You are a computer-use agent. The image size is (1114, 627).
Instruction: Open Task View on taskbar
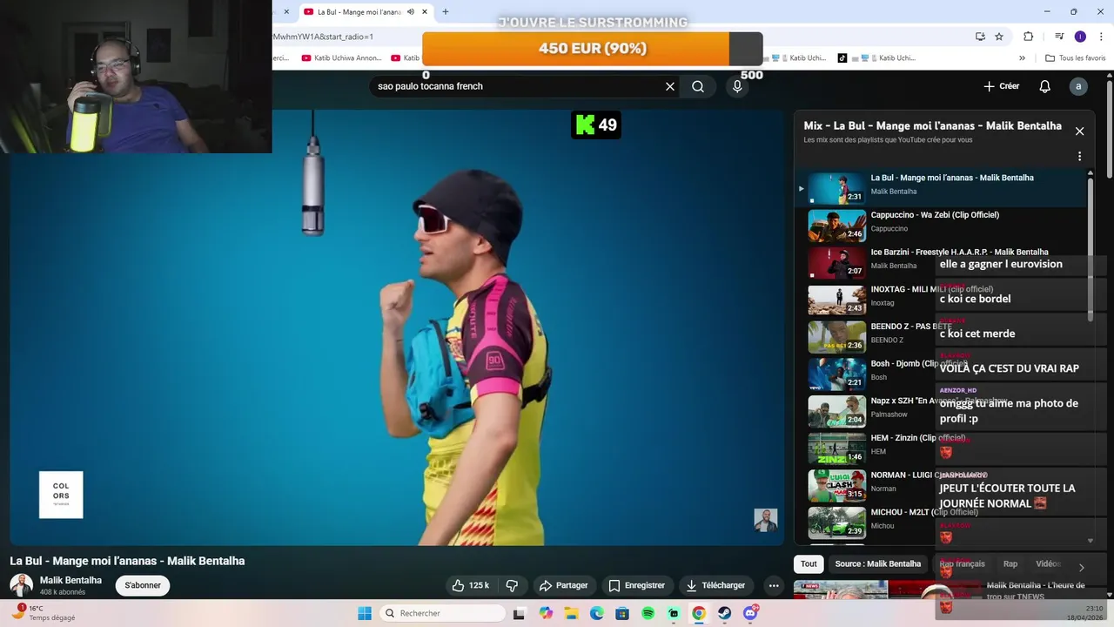point(519,613)
